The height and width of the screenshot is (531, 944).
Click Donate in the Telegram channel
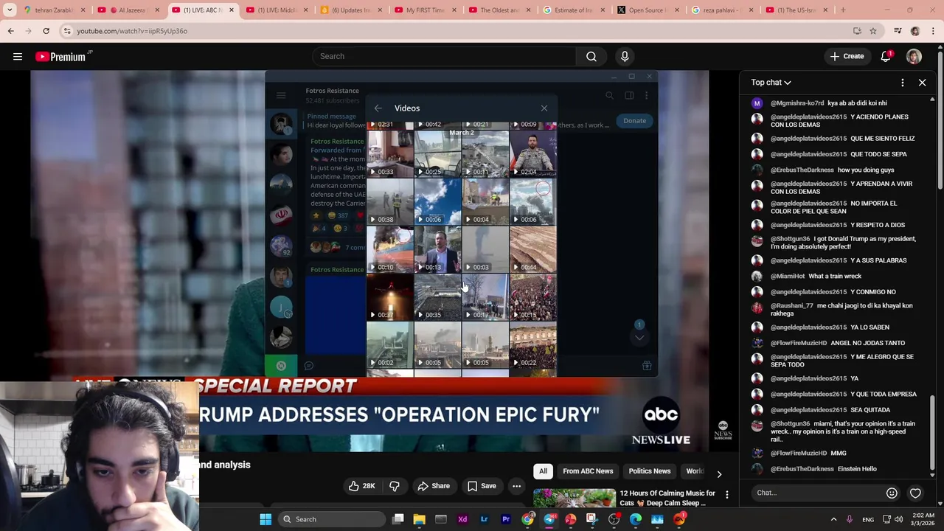pyautogui.click(x=634, y=121)
